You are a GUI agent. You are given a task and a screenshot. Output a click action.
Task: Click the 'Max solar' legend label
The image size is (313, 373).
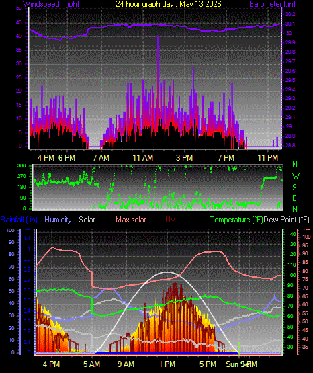click(x=131, y=220)
